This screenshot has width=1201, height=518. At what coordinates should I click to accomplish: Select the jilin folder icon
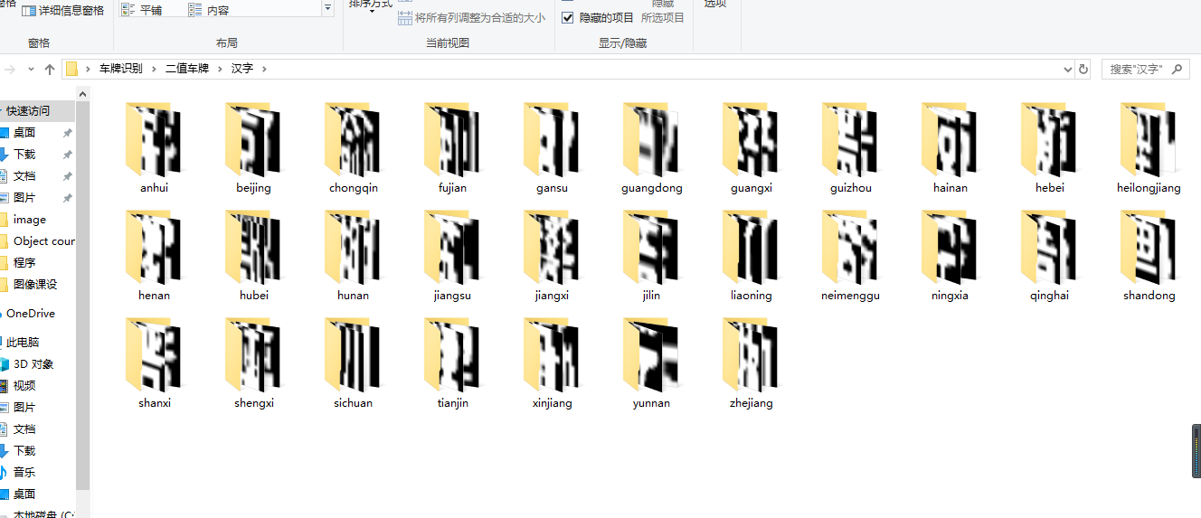[651, 248]
